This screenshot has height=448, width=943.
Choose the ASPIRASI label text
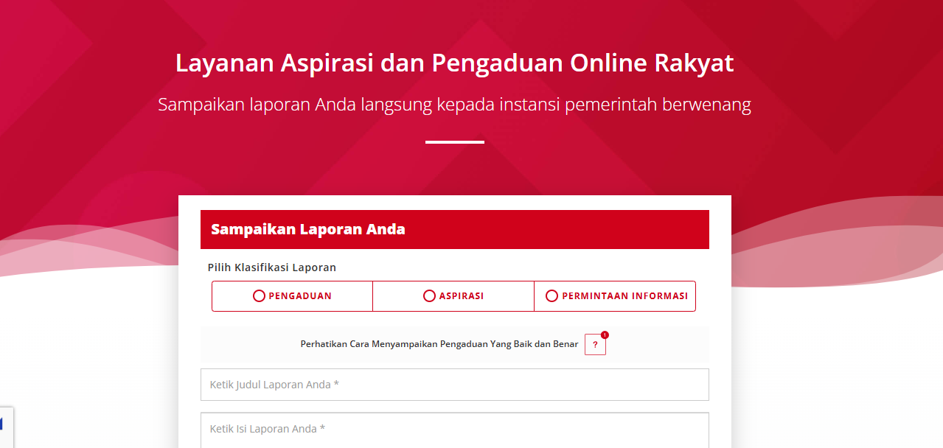(x=462, y=296)
